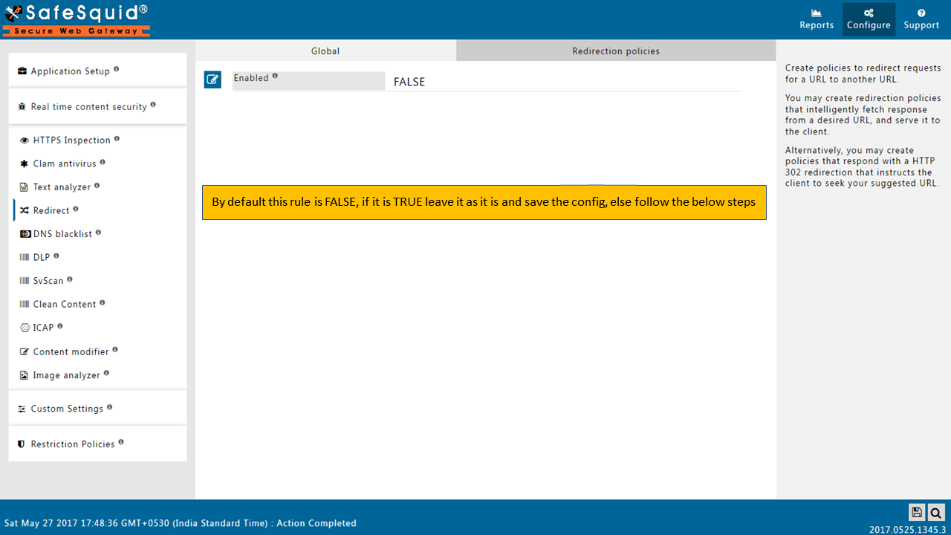The height and width of the screenshot is (535, 951).
Task: Click the search magnifier icon in footer
Action: pyautogui.click(x=935, y=512)
